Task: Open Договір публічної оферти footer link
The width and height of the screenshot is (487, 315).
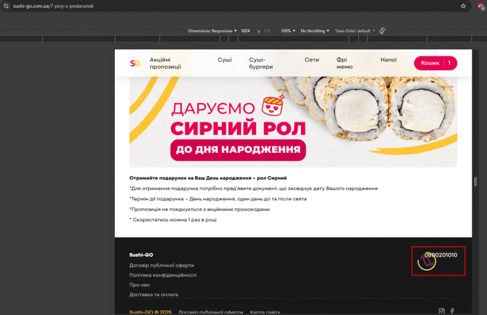Action: 162,266
